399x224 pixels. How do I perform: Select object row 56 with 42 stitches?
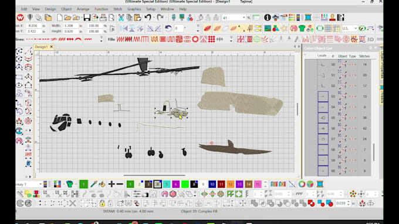pos(337,128)
